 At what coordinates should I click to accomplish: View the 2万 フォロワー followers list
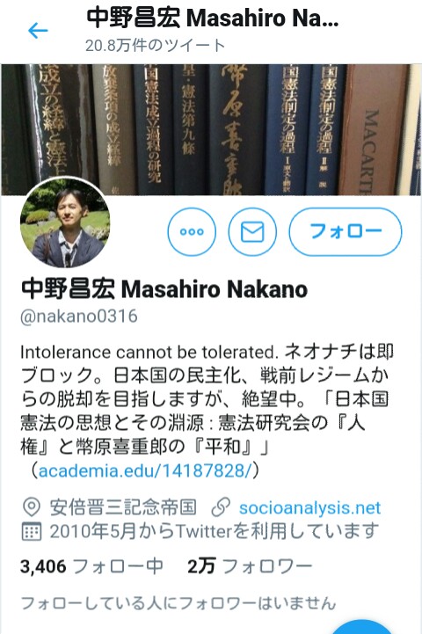point(250,566)
